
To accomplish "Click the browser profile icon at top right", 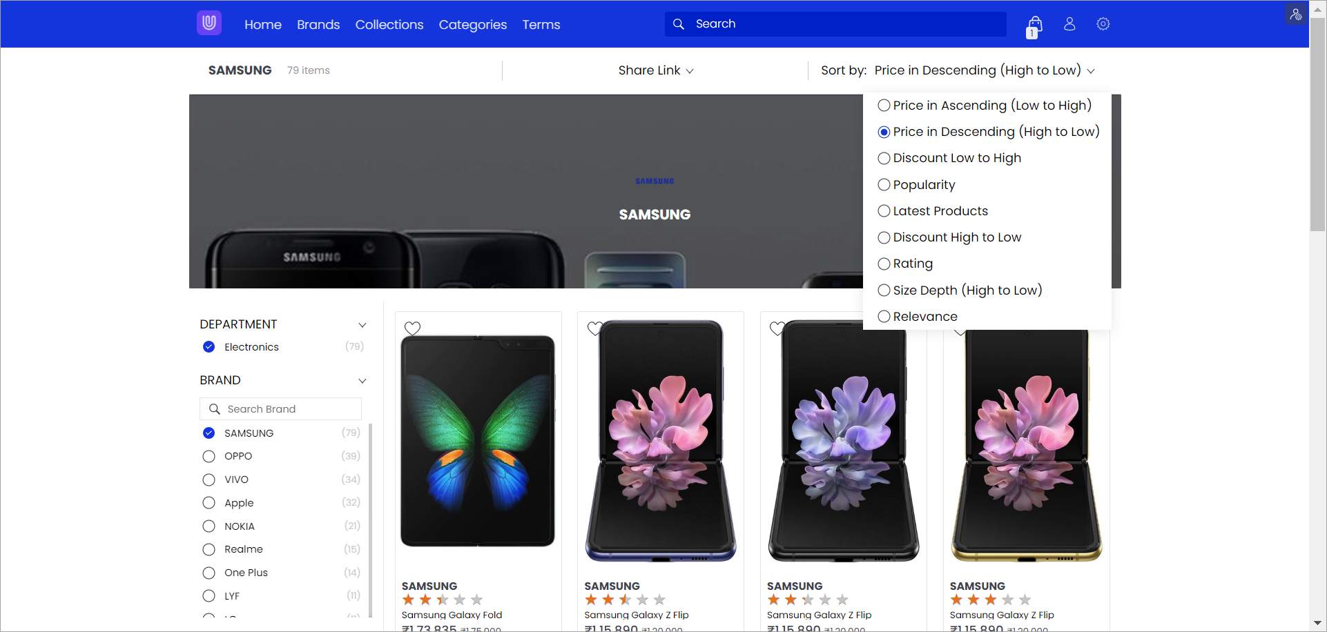I will tap(1296, 14).
